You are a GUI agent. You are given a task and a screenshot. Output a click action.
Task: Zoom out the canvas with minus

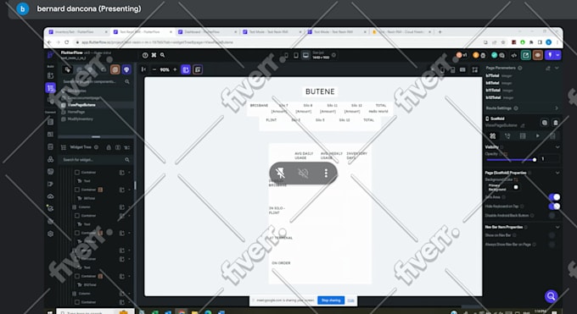[x=154, y=69]
